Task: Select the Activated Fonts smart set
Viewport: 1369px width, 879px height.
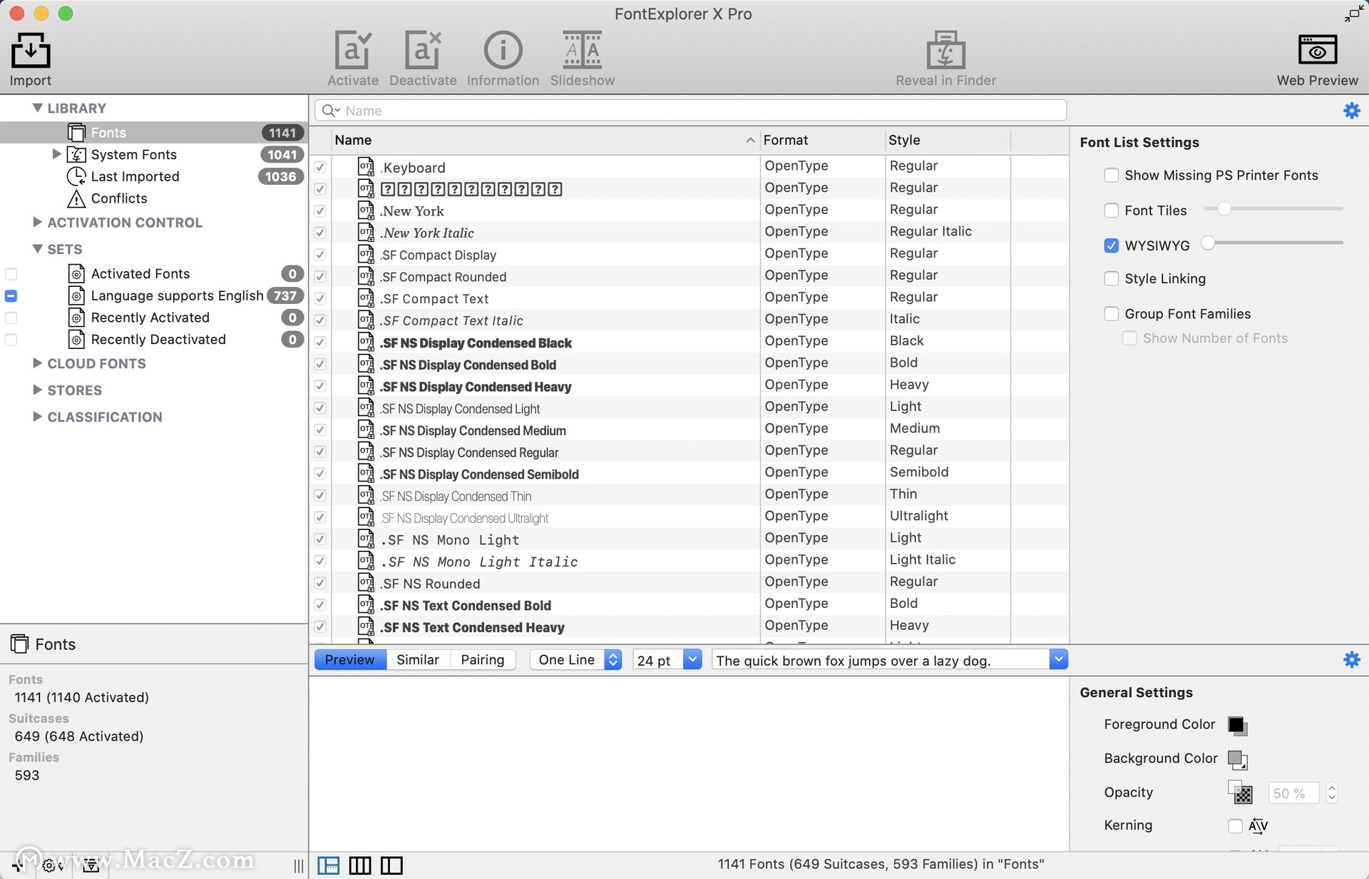Action: (153, 274)
